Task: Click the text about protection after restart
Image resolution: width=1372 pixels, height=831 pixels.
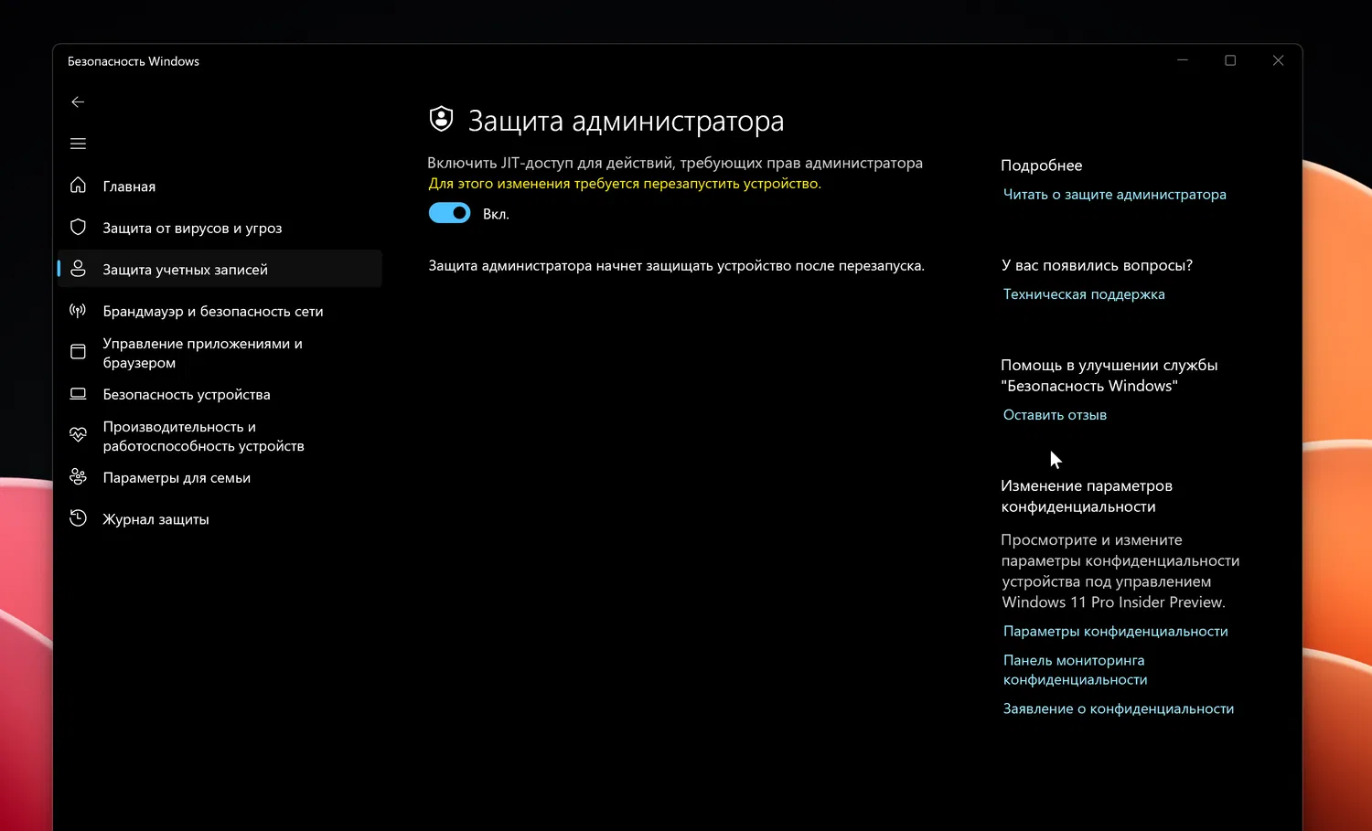Action: tap(676, 265)
